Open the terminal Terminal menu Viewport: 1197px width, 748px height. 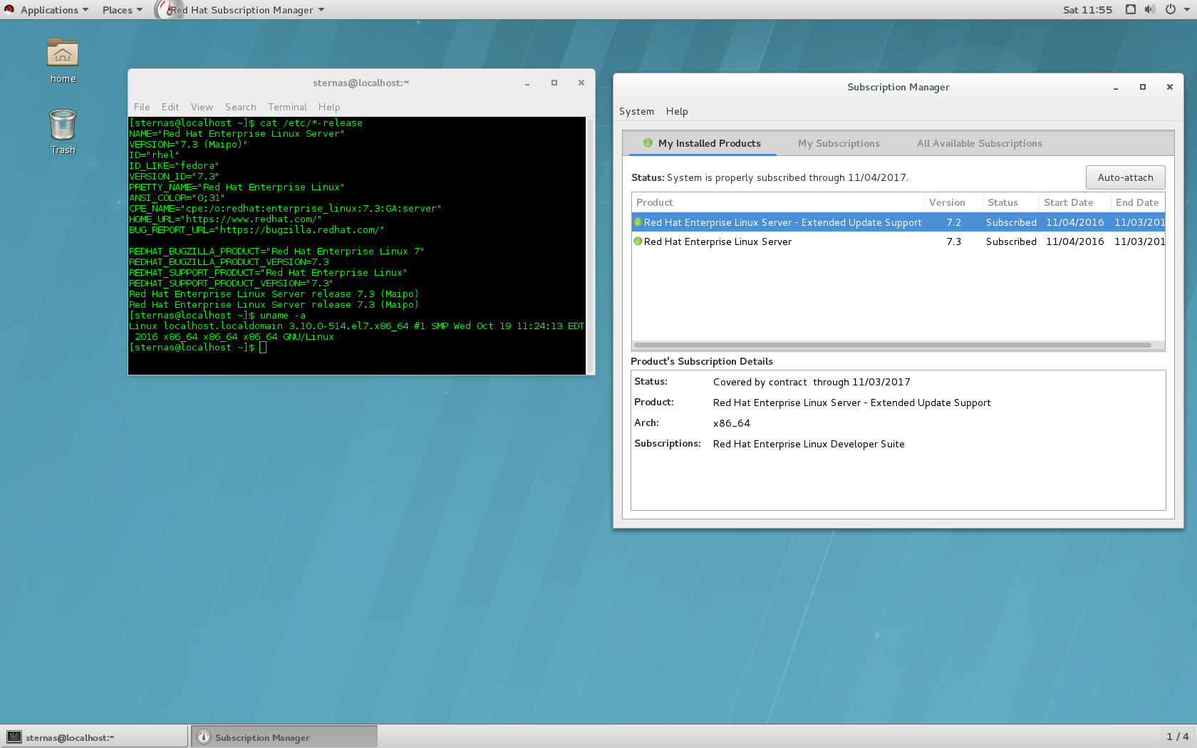(287, 107)
